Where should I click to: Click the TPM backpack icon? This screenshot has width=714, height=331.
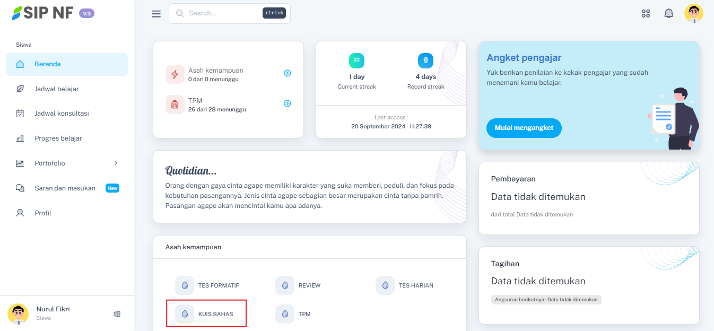point(175,104)
